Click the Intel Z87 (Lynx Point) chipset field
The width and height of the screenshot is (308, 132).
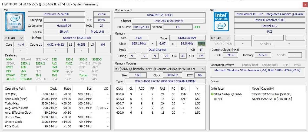168,21
